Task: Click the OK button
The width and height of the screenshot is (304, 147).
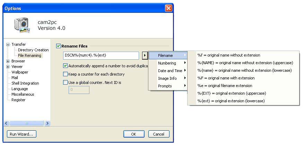Action: (x=134, y=134)
